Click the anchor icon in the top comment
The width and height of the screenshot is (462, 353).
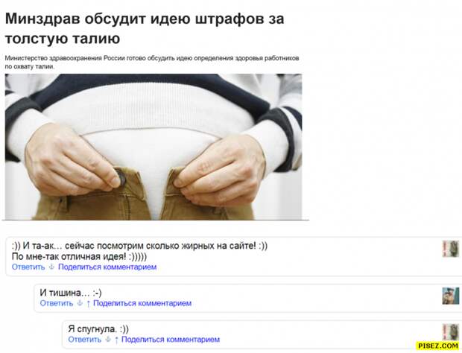[x=51, y=267]
